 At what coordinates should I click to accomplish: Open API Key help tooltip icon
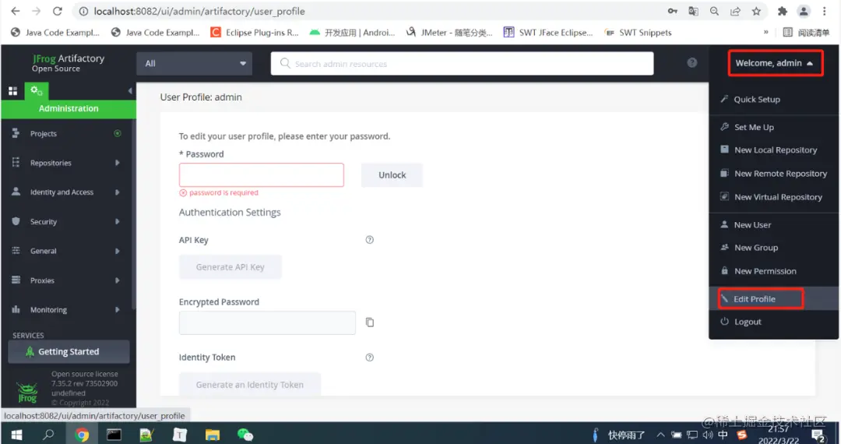point(370,240)
